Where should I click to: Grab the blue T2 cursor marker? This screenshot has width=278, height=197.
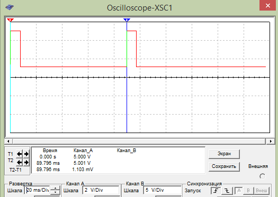(127, 20)
